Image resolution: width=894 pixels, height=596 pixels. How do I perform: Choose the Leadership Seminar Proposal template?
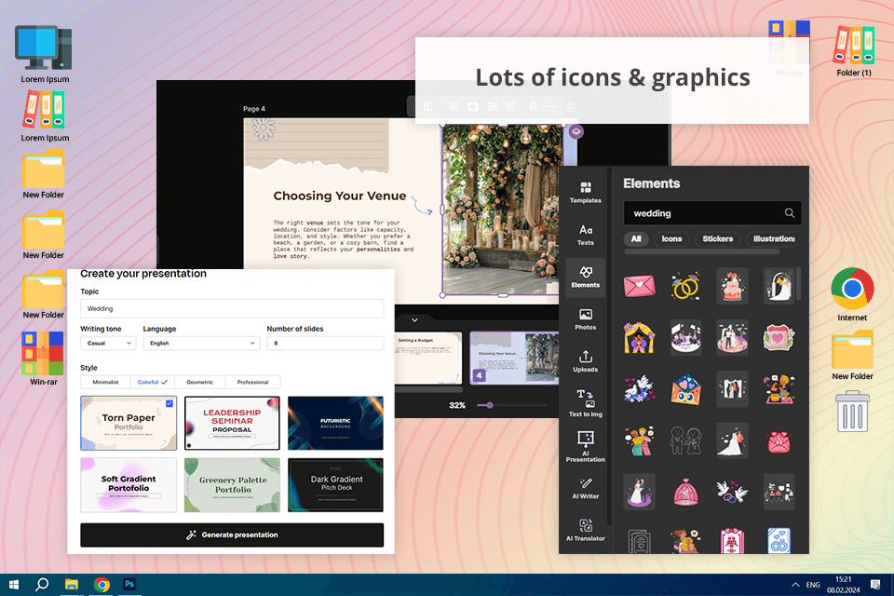[232, 423]
